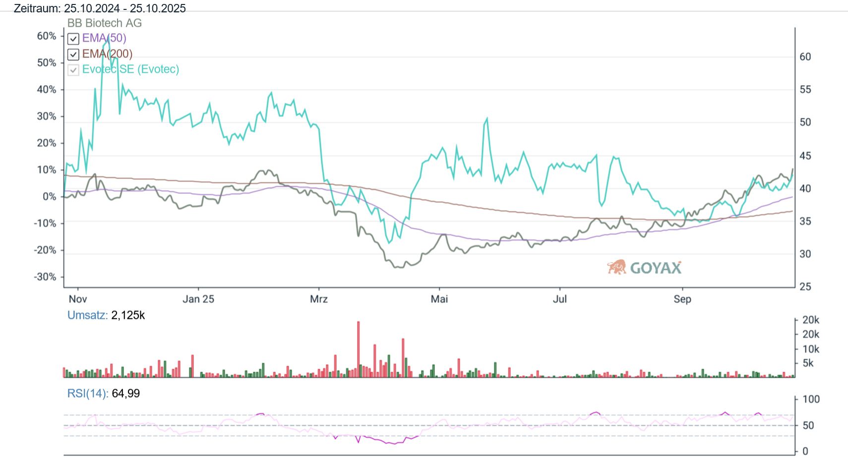Select the Nov marker on the time axis
The image size is (848, 458).
pyautogui.click(x=78, y=299)
